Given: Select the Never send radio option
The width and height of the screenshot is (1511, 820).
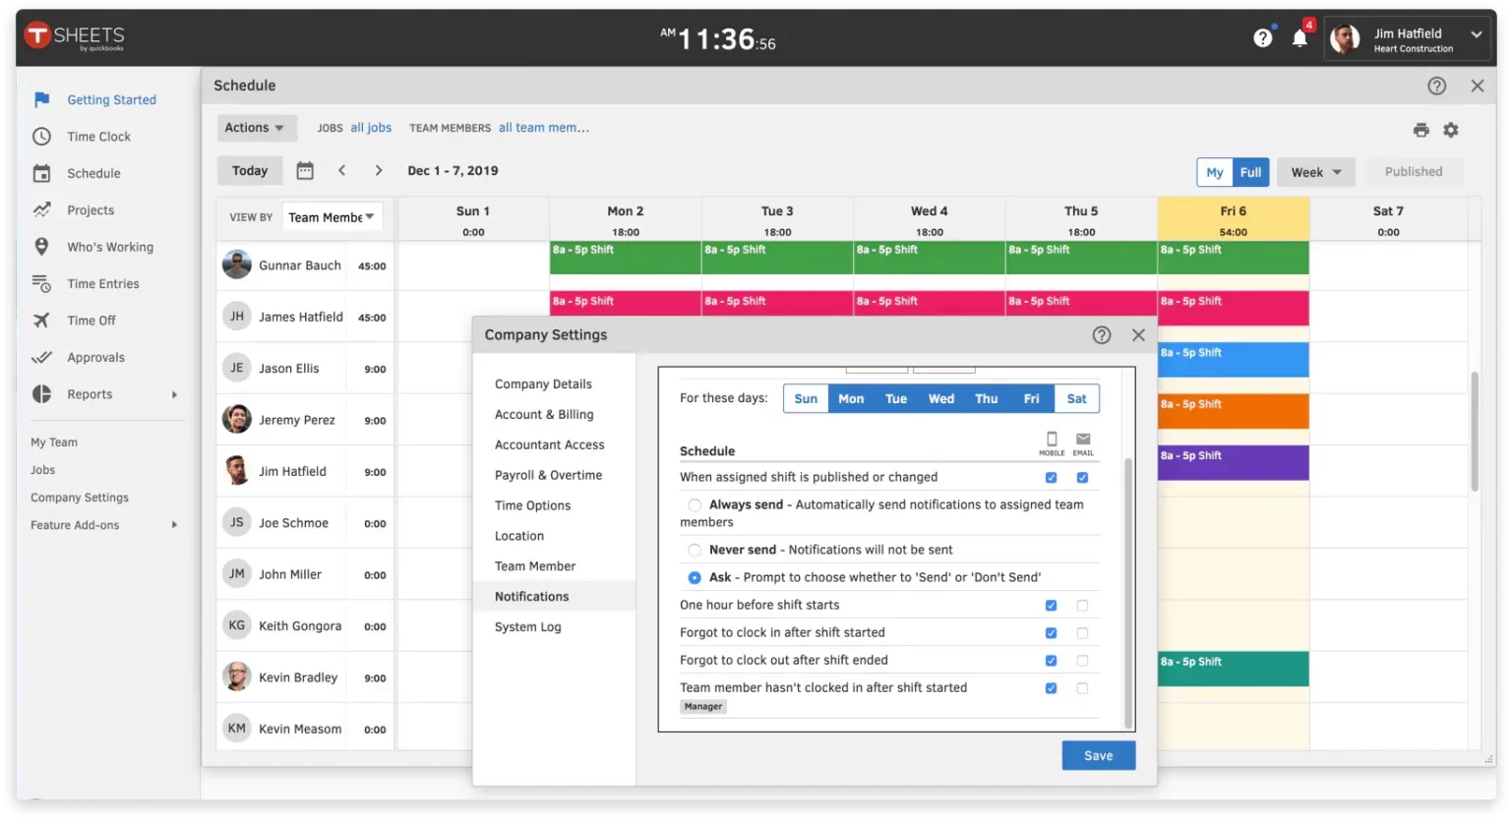Looking at the screenshot, I should coord(695,551).
